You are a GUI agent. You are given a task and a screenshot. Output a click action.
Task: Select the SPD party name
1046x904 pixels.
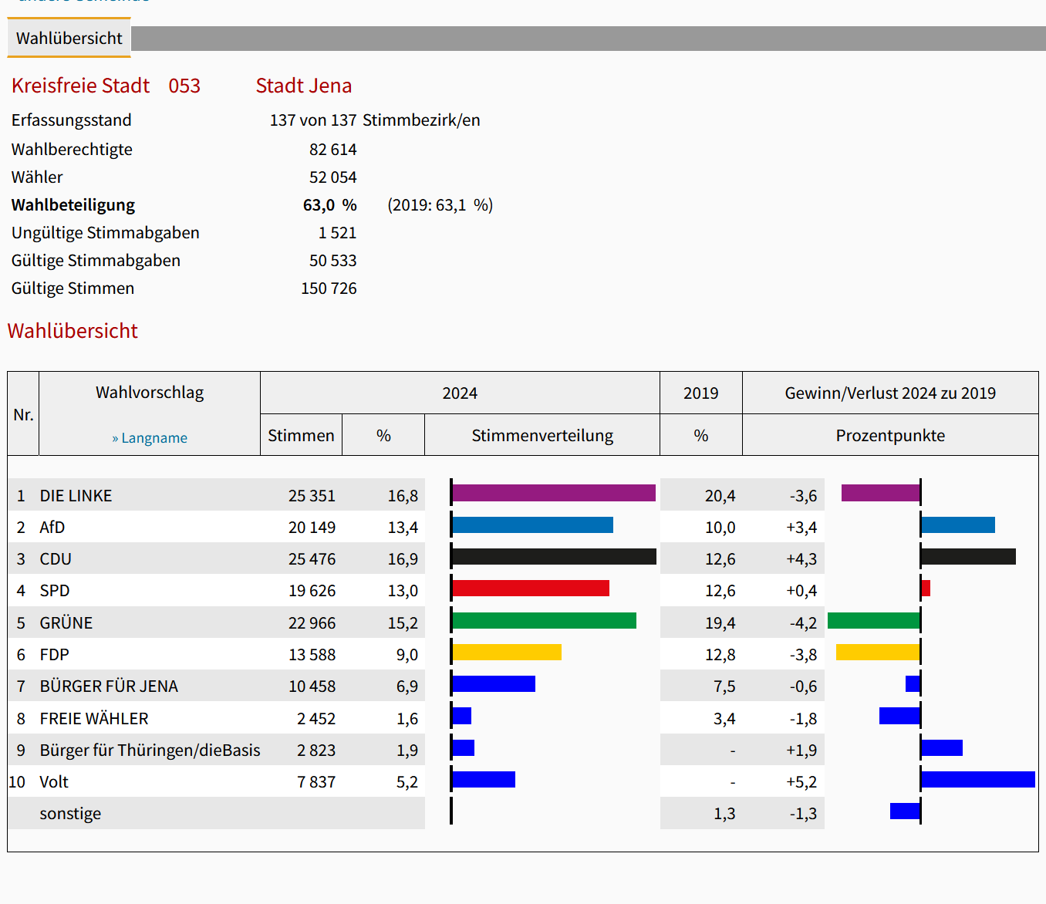pos(55,591)
